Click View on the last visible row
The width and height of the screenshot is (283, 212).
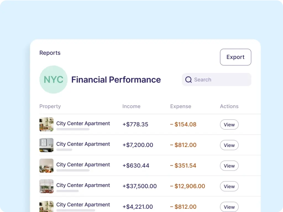(x=229, y=207)
